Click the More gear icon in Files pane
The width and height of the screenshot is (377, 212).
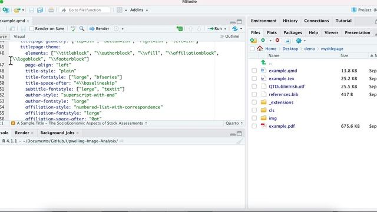[299, 41]
